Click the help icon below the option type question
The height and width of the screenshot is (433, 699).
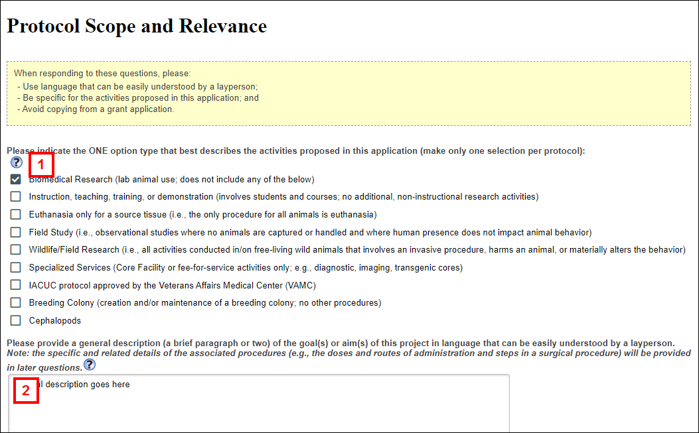point(17,162)
